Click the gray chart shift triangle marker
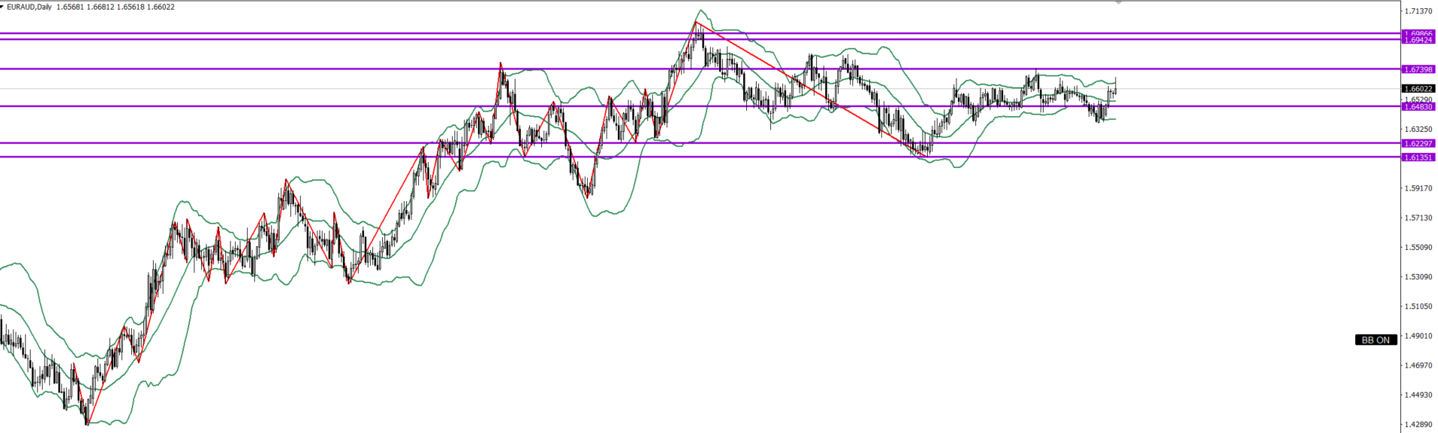Image resolution: width=1438 pixels, height=433 pixels. pos(1118,3)
